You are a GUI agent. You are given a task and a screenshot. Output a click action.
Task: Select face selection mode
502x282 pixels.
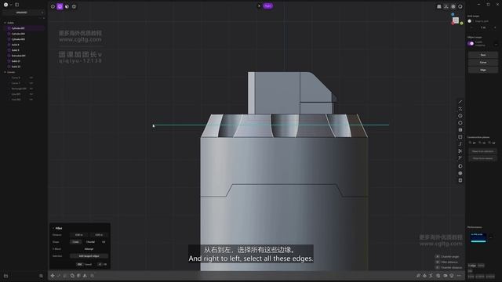click(x=67, y=6)
